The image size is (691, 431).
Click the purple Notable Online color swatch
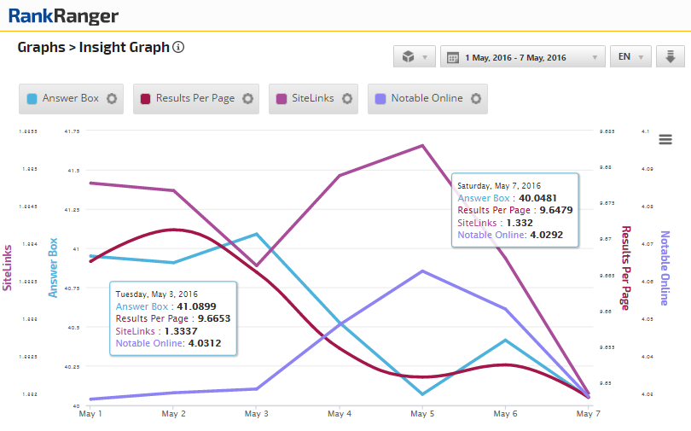pyautogui.click(x=380, y=98)
